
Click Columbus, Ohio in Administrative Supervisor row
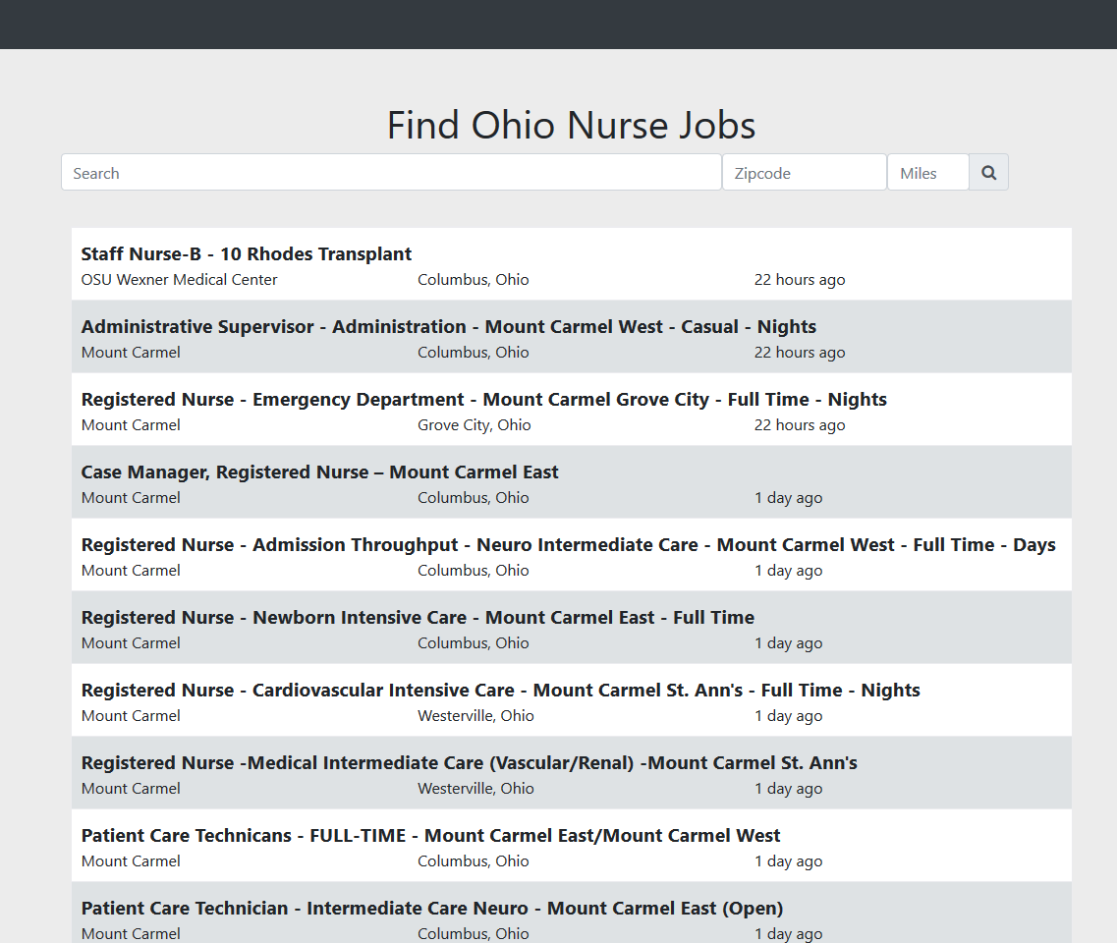coord(473,353)
